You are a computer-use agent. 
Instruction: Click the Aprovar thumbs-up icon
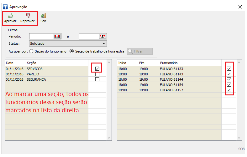[x=10, y=16]
